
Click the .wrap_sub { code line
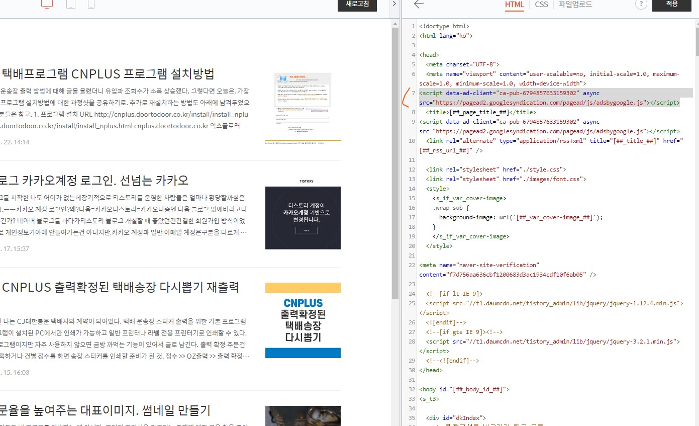click(451, 208)
